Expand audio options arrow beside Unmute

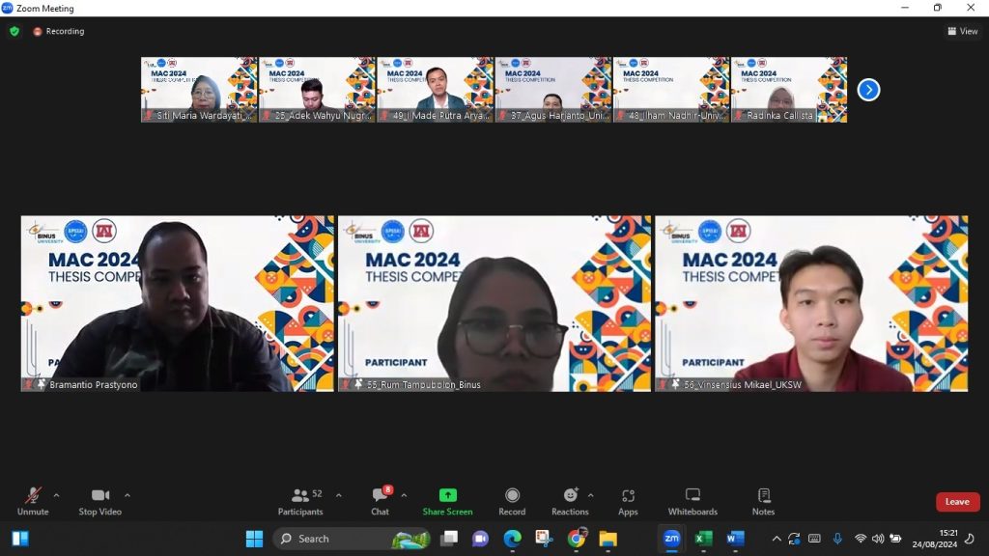[56, 495]
